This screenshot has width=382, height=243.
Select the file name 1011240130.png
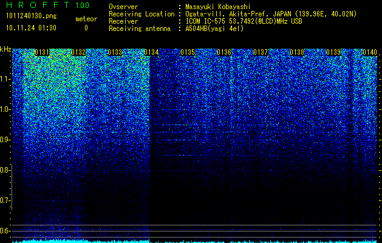coord(32,16)
